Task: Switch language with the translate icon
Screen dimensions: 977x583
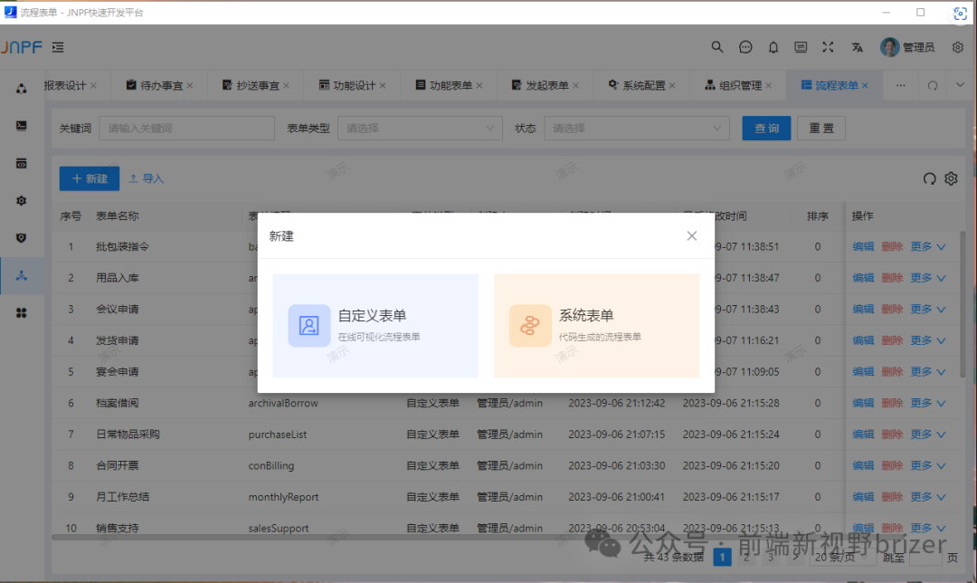Action: [x=855, y=46]
